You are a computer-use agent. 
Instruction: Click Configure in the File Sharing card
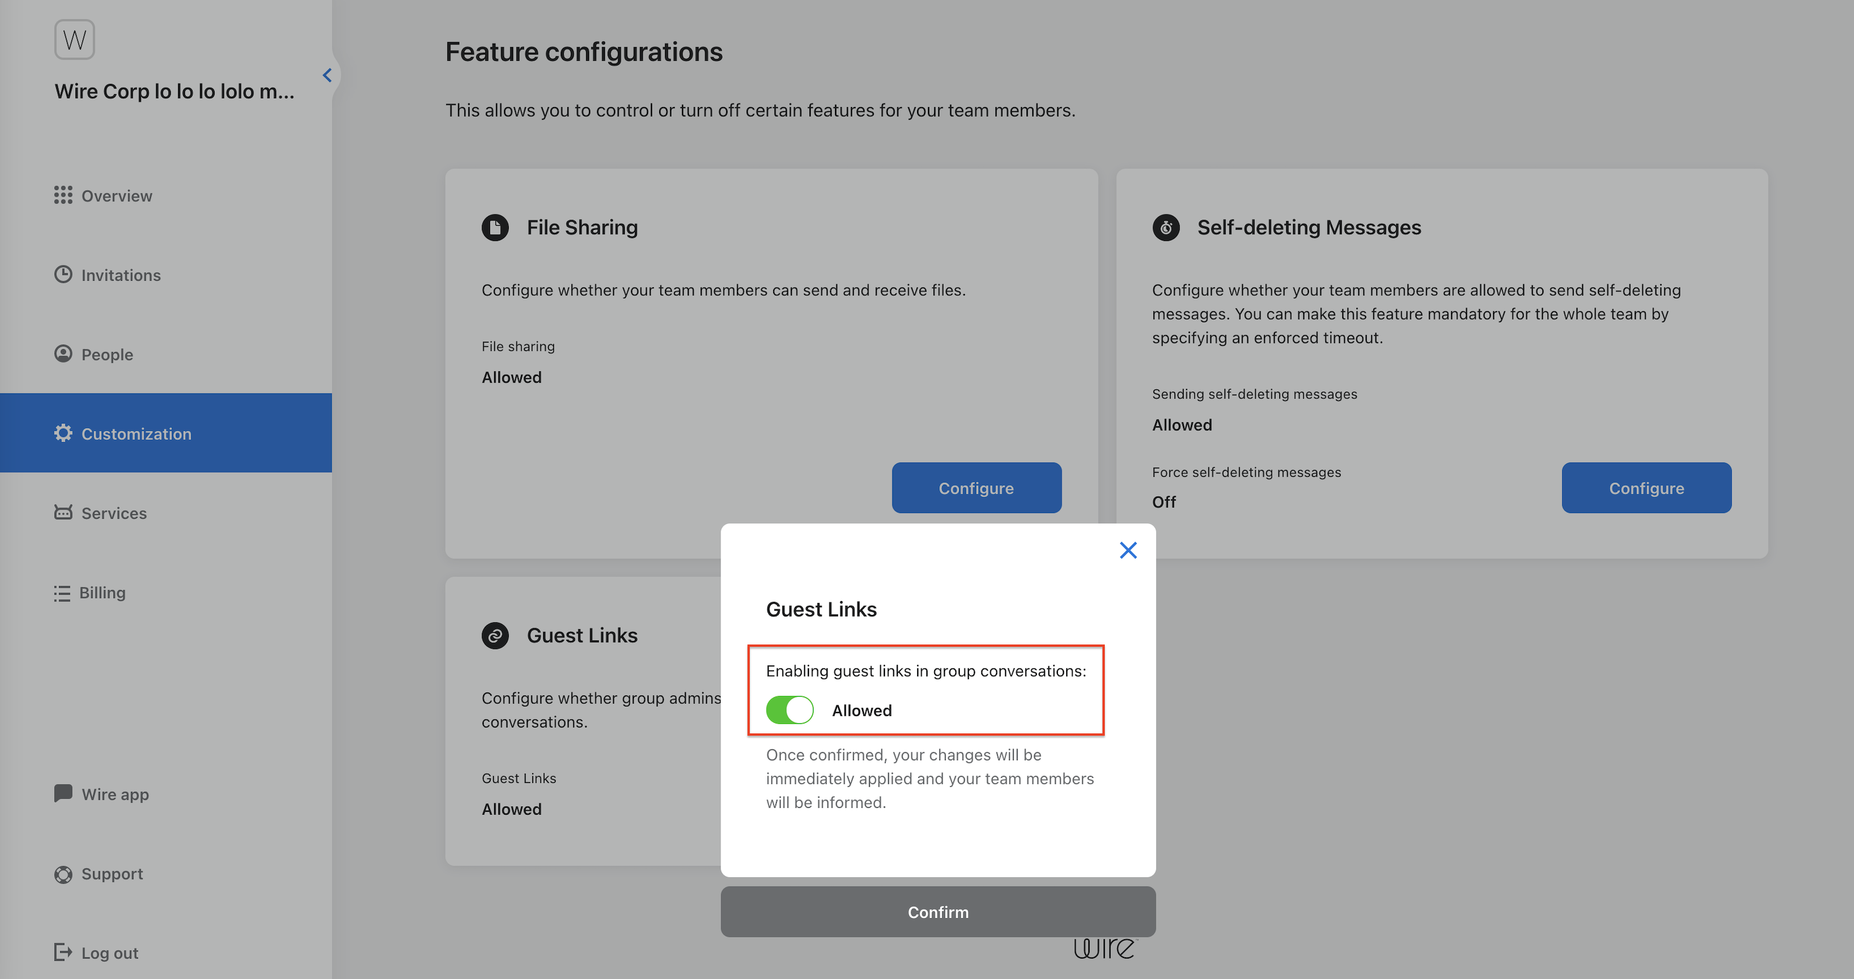coord(976,488)
